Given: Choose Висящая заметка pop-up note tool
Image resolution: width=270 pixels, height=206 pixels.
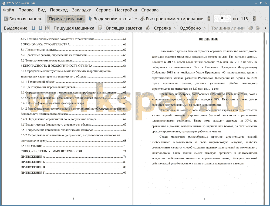Looking at the screenshot, I should pyautogui.click(x=124, y=28).
